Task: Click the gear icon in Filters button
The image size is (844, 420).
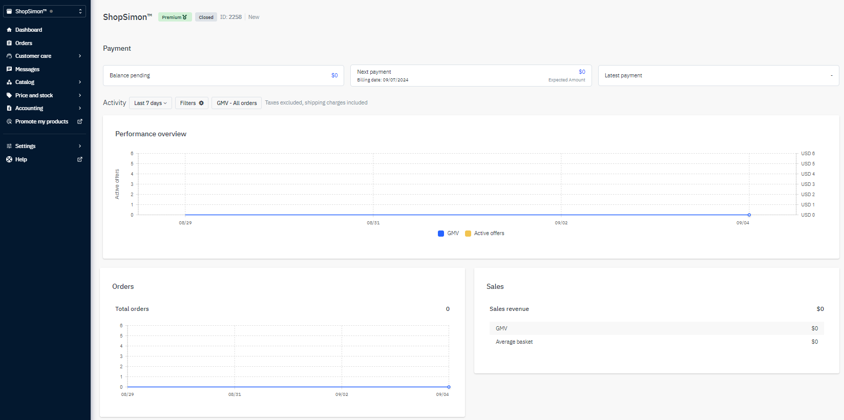Action: click(x=201, y=103)
